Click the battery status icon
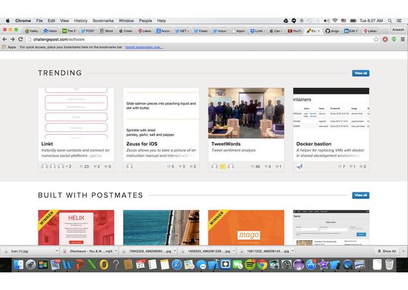The width and height of the screenshot is (408, 290). tap(353, 21)
